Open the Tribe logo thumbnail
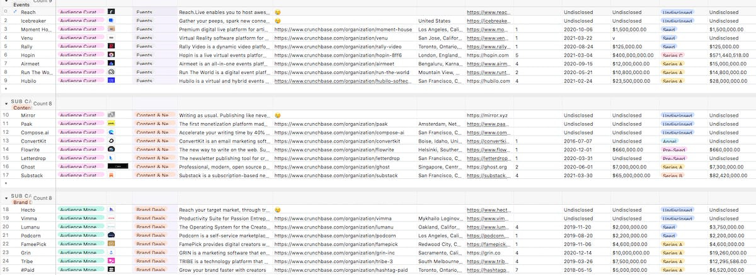The width and height of the screenshot is (756, 275). pyautogui.click(x=111, y=261)
